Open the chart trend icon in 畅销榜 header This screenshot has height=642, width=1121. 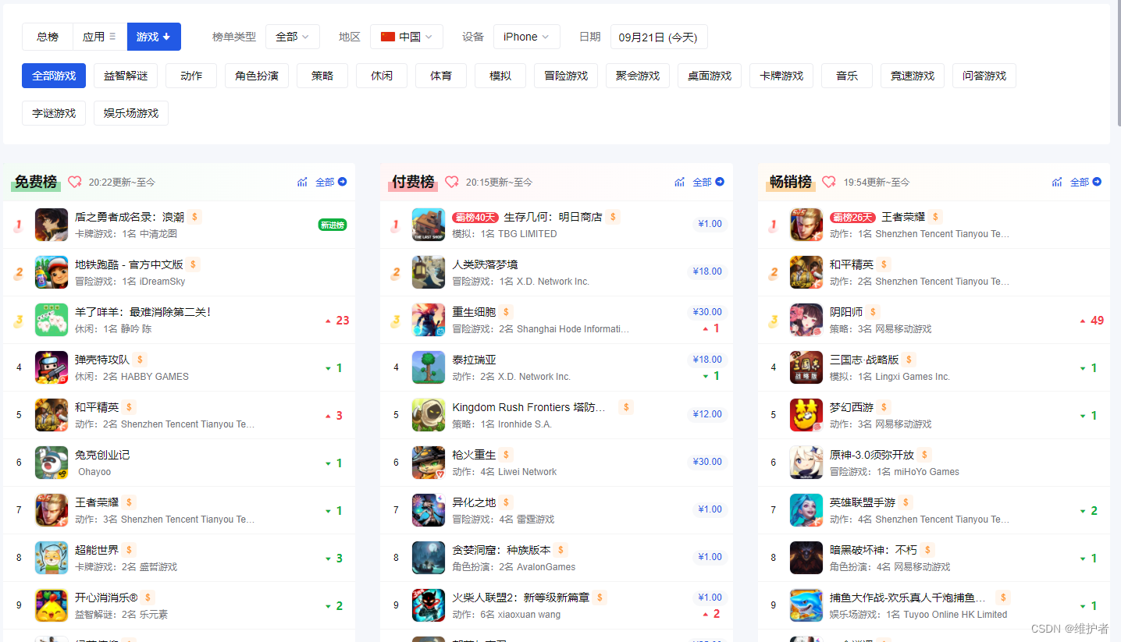click(1057, 182)
